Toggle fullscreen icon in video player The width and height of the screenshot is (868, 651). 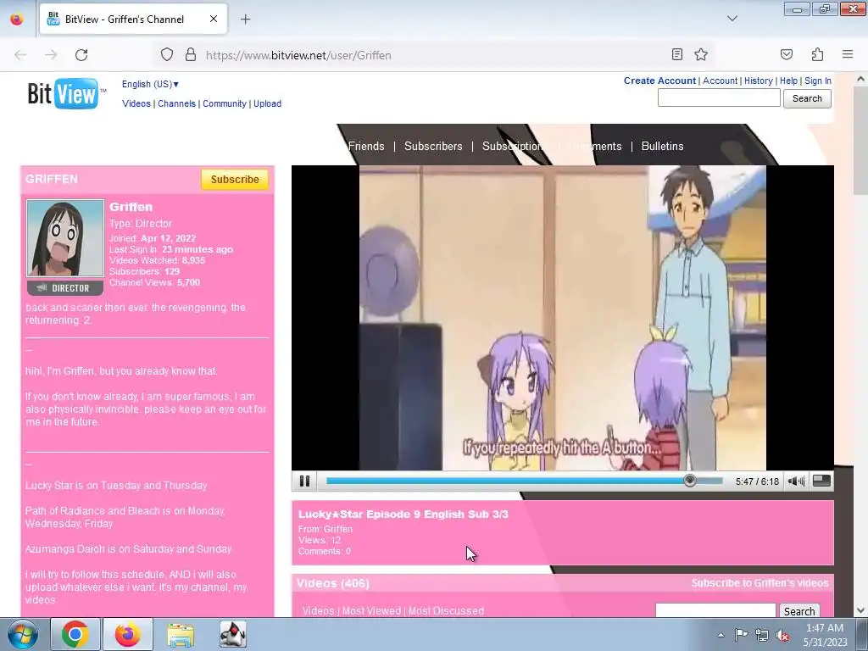pos(821,481)
